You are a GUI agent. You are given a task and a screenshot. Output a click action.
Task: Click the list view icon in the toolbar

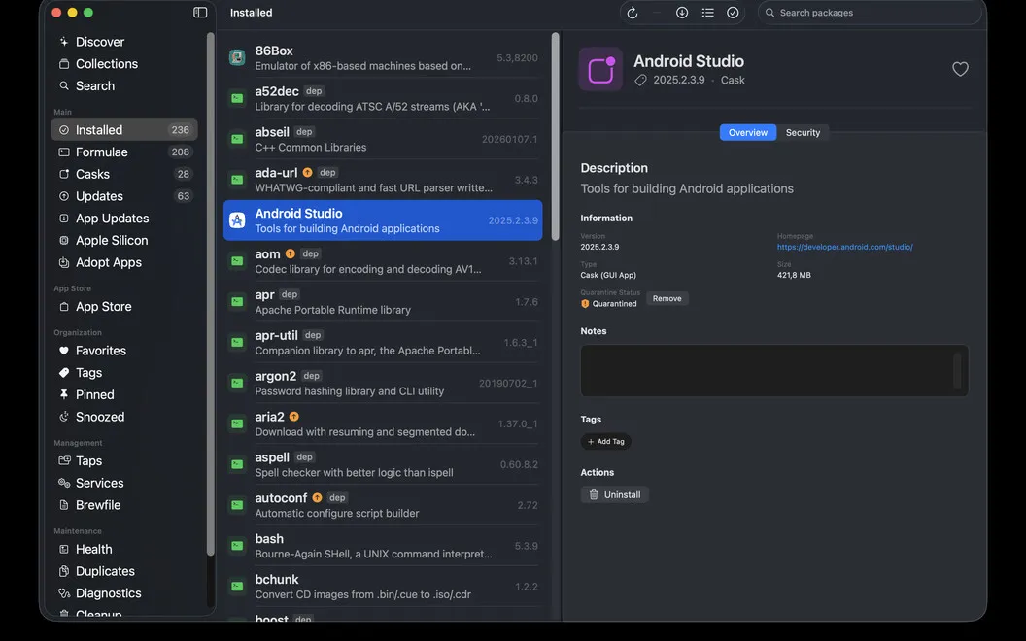tap(708, 13)
